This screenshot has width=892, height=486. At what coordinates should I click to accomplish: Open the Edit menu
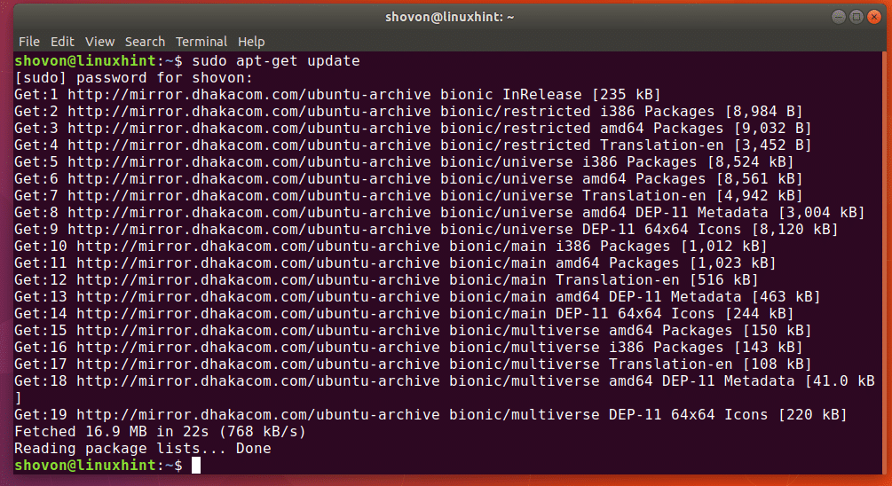click(x=62, y=42)
